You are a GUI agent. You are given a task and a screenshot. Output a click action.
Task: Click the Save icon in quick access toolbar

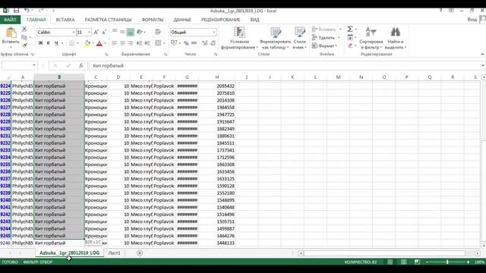[16, 11]
